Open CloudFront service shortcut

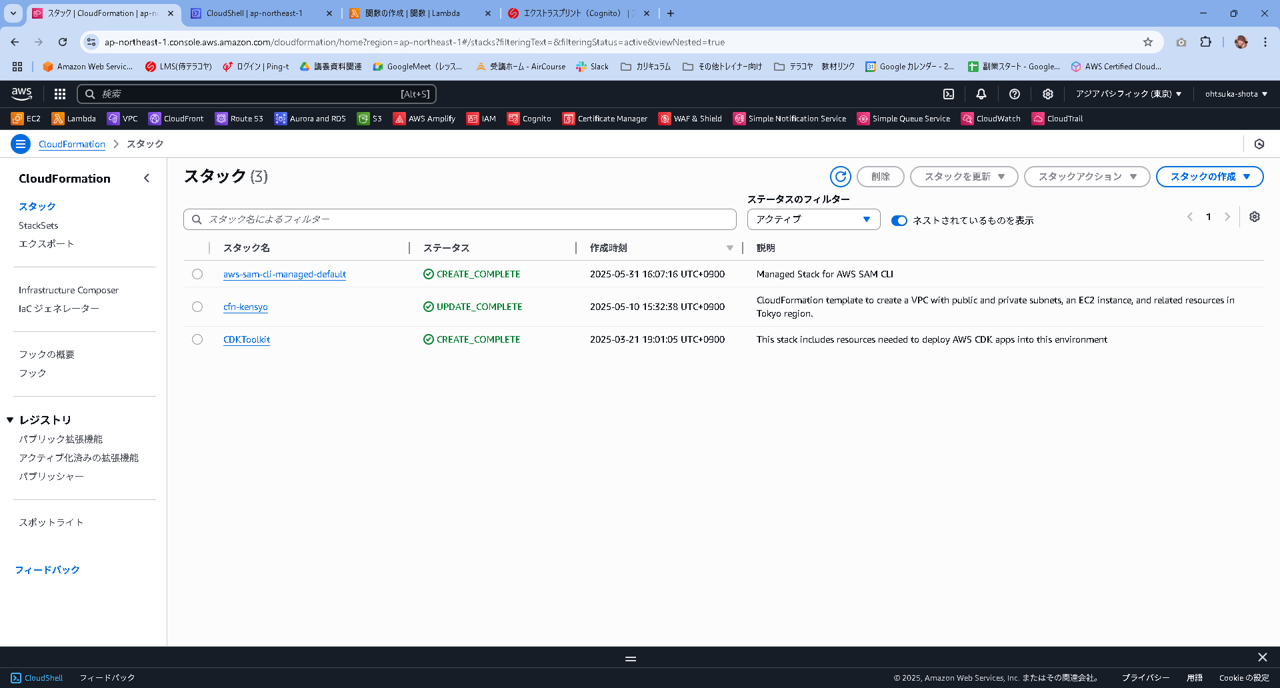[176, 119]
